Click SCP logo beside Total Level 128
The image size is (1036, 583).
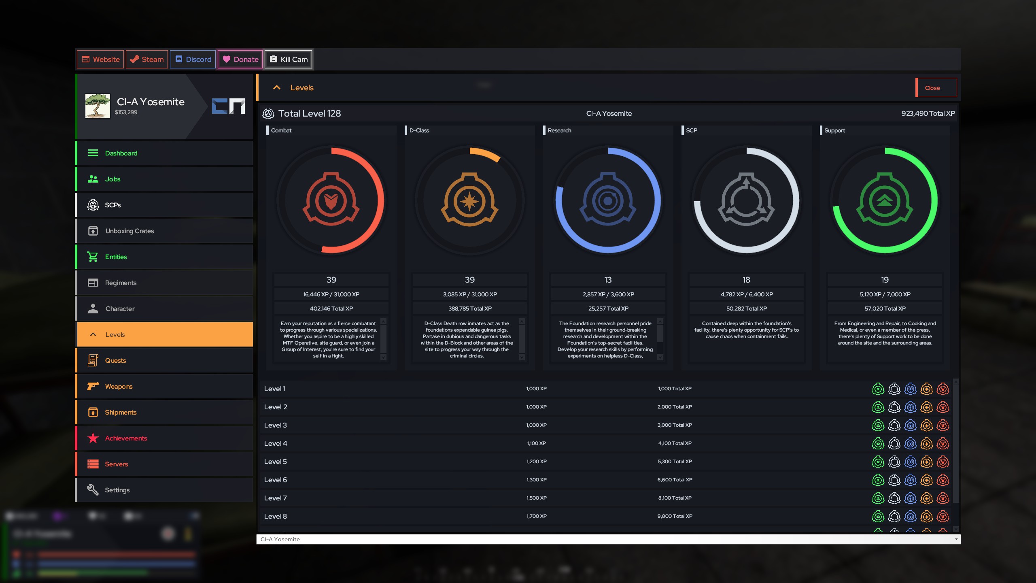[x=268, y=113]
